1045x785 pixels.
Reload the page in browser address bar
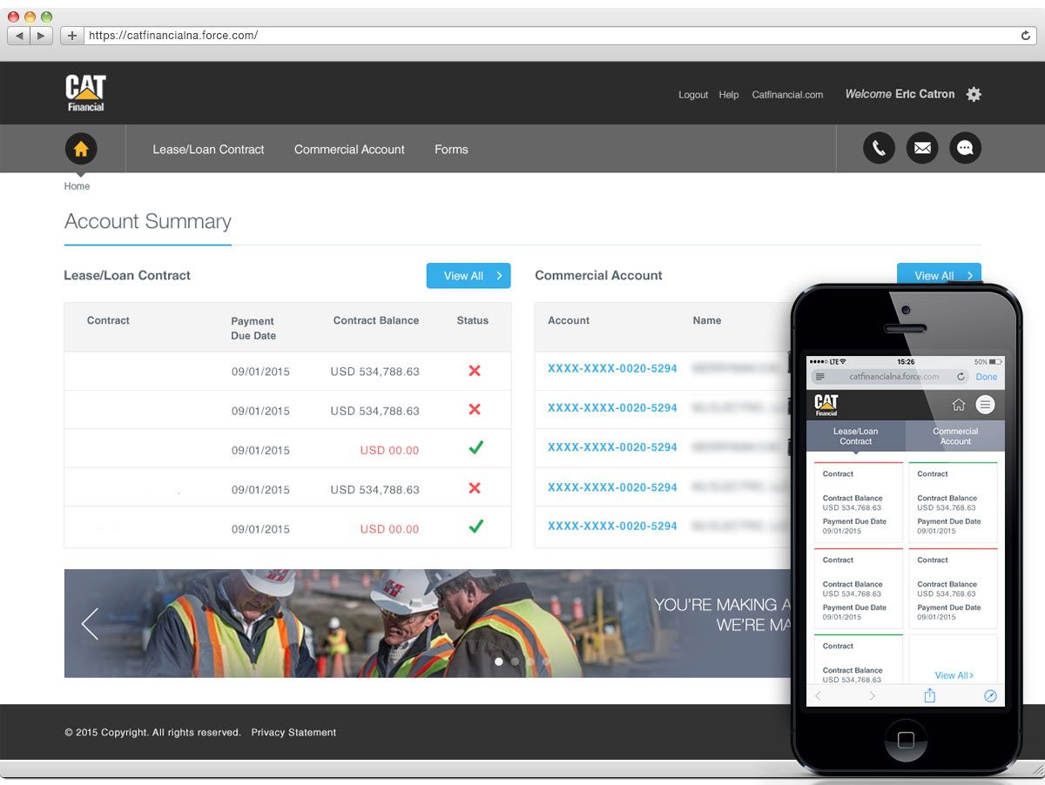[1026, 36]
